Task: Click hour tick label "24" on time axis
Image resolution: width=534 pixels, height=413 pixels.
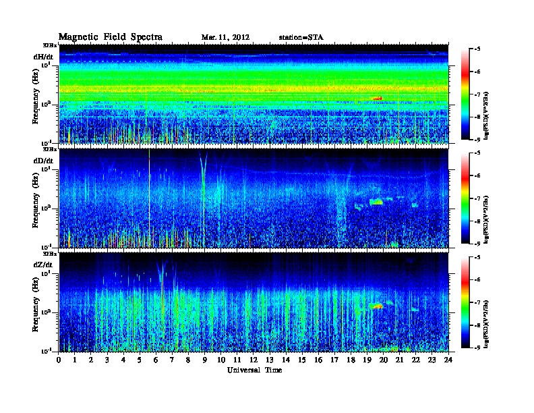Action: (x=448, y=360)
